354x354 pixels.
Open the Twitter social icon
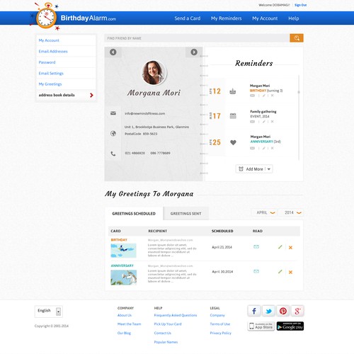pyautogui.click(x=268, y=311)
